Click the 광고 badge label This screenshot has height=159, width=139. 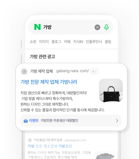[94, 71]
